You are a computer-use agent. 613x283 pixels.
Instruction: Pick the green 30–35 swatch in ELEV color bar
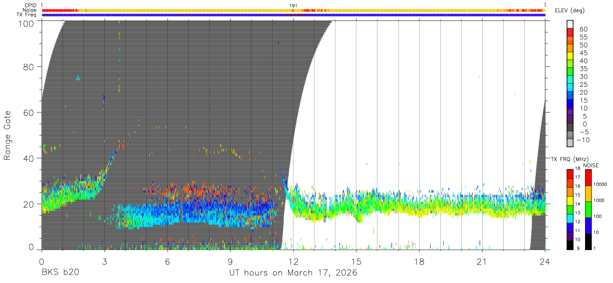pyautogui.click(x=571, y=72)
